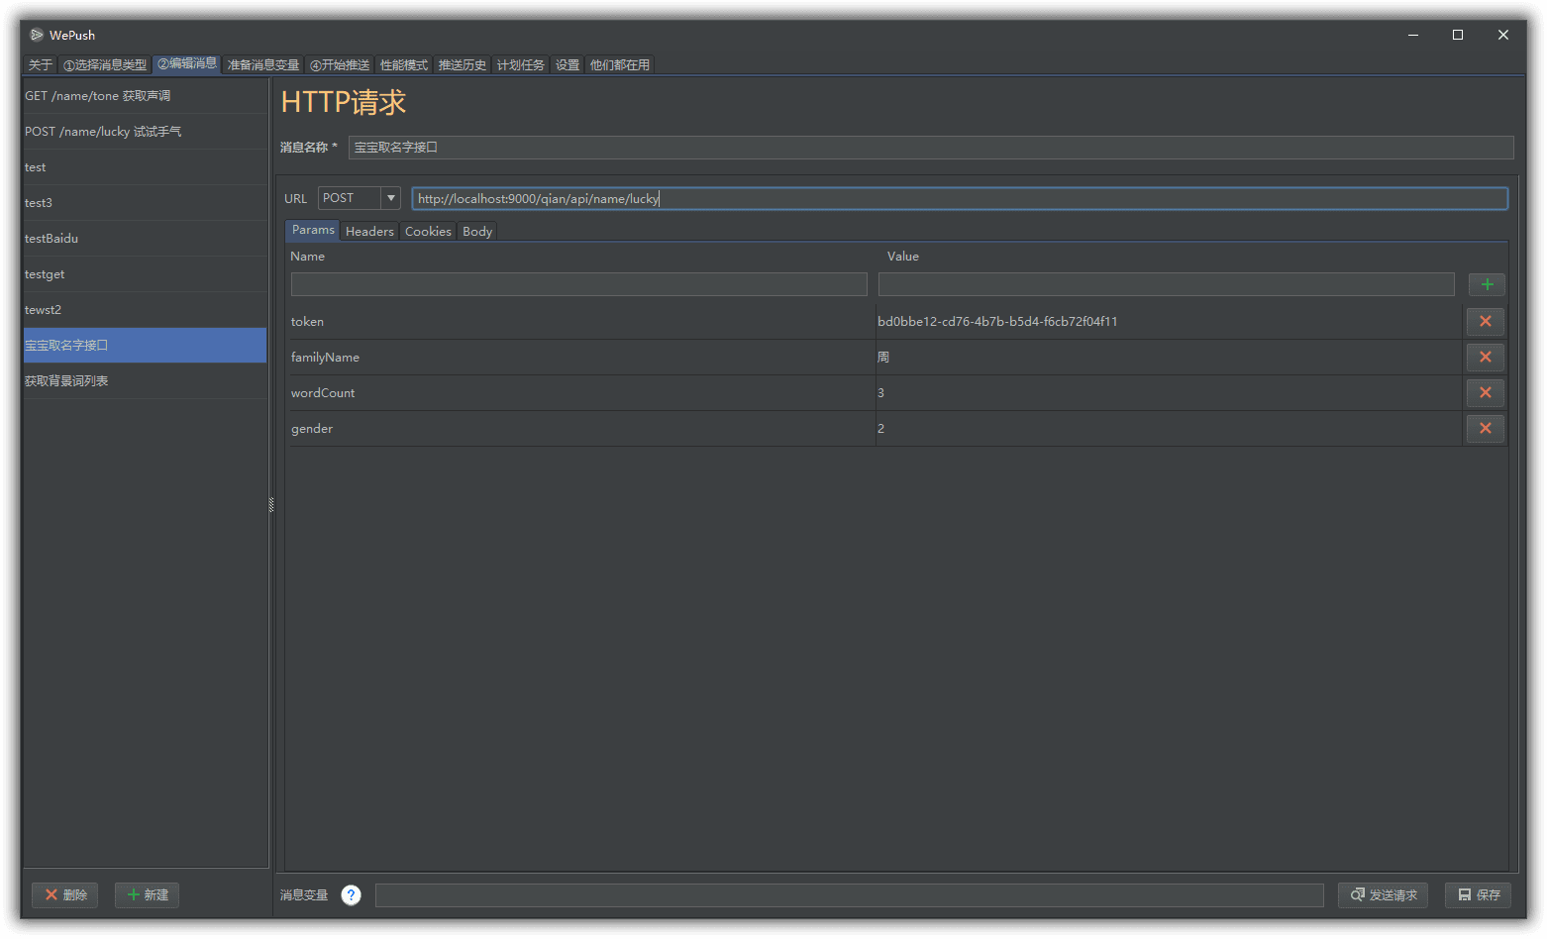This screenshot has height=939, width=1547.
Task: Maximize the WePush window
Action: point(1458,35)
